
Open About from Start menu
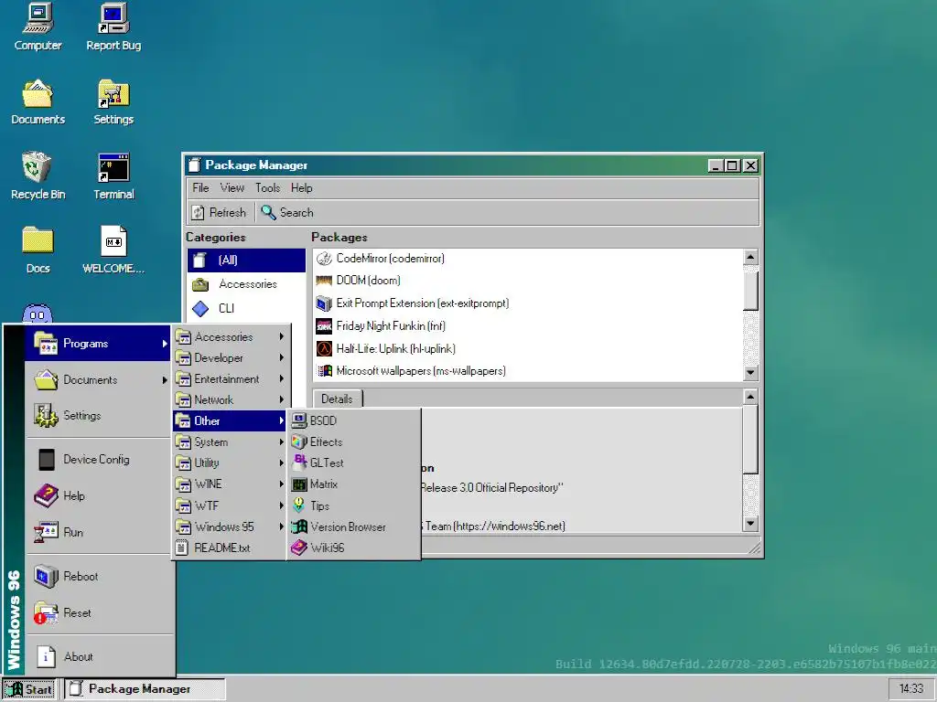[98, 656]
